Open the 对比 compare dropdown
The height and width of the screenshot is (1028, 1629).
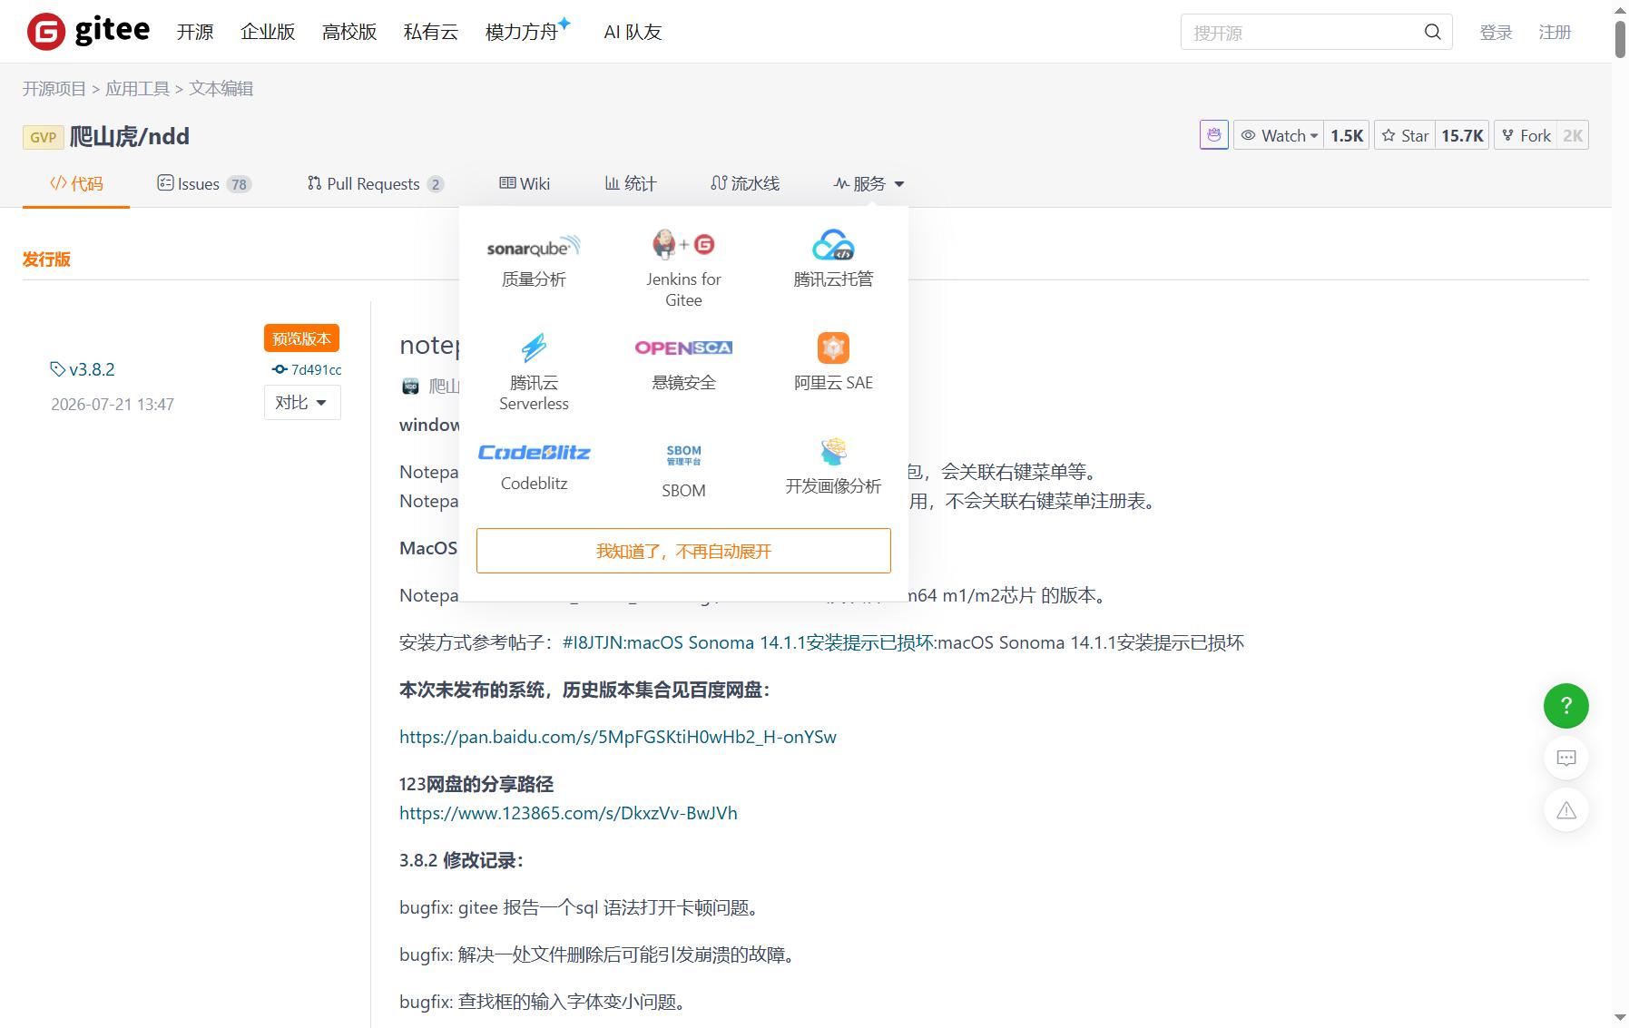click(x=302, y=402)
